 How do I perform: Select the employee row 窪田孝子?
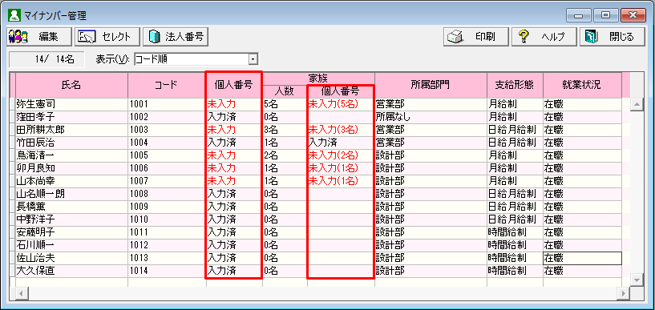pos(319,116)
